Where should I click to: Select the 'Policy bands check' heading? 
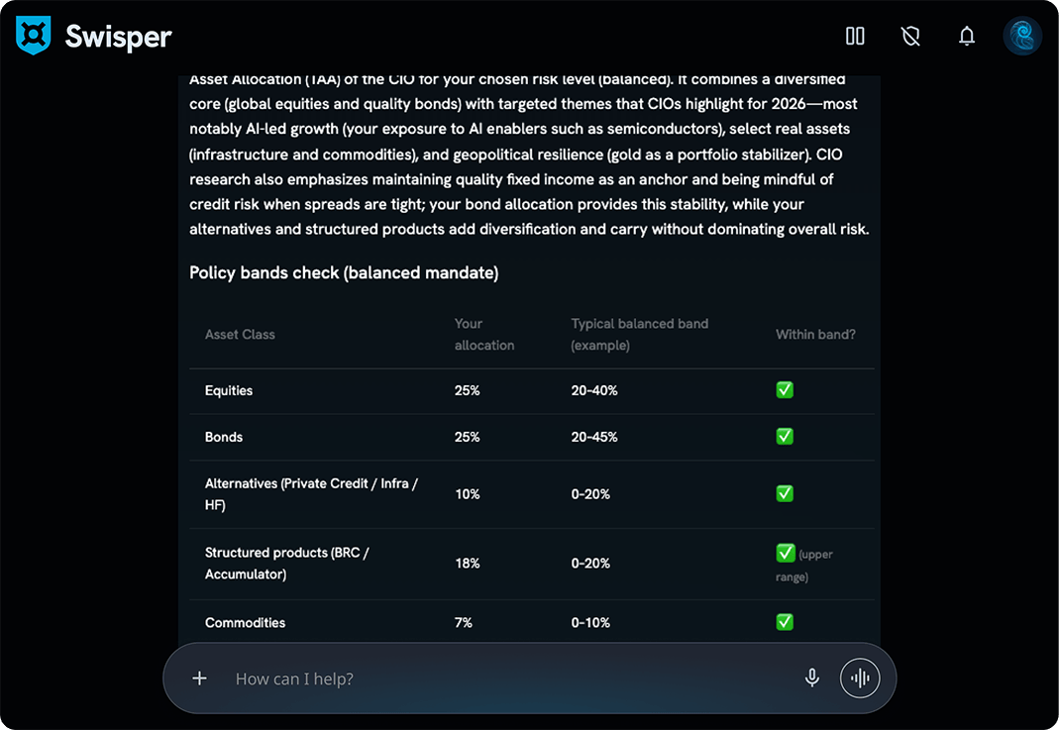pyautogui.click(x=344, y=272)
